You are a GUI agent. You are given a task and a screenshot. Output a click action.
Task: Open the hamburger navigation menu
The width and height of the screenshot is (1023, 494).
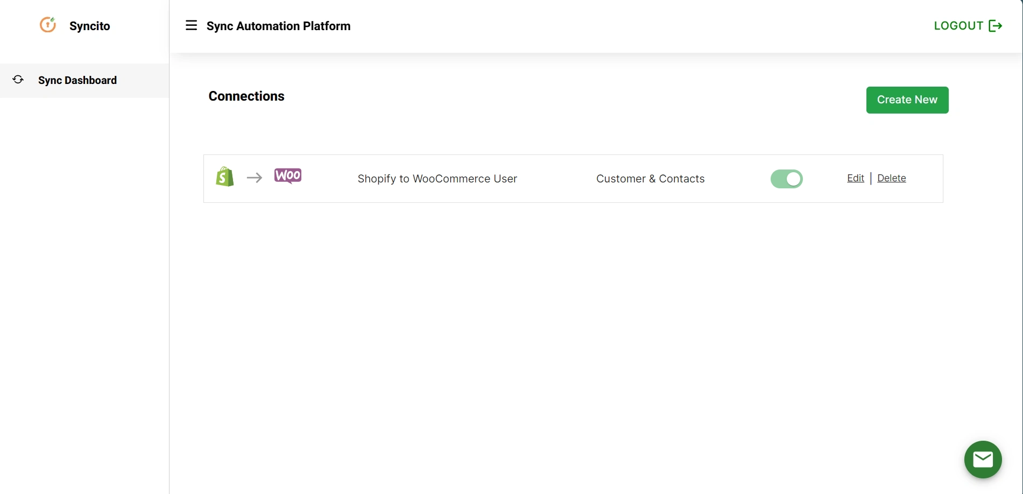click(191, 25)
